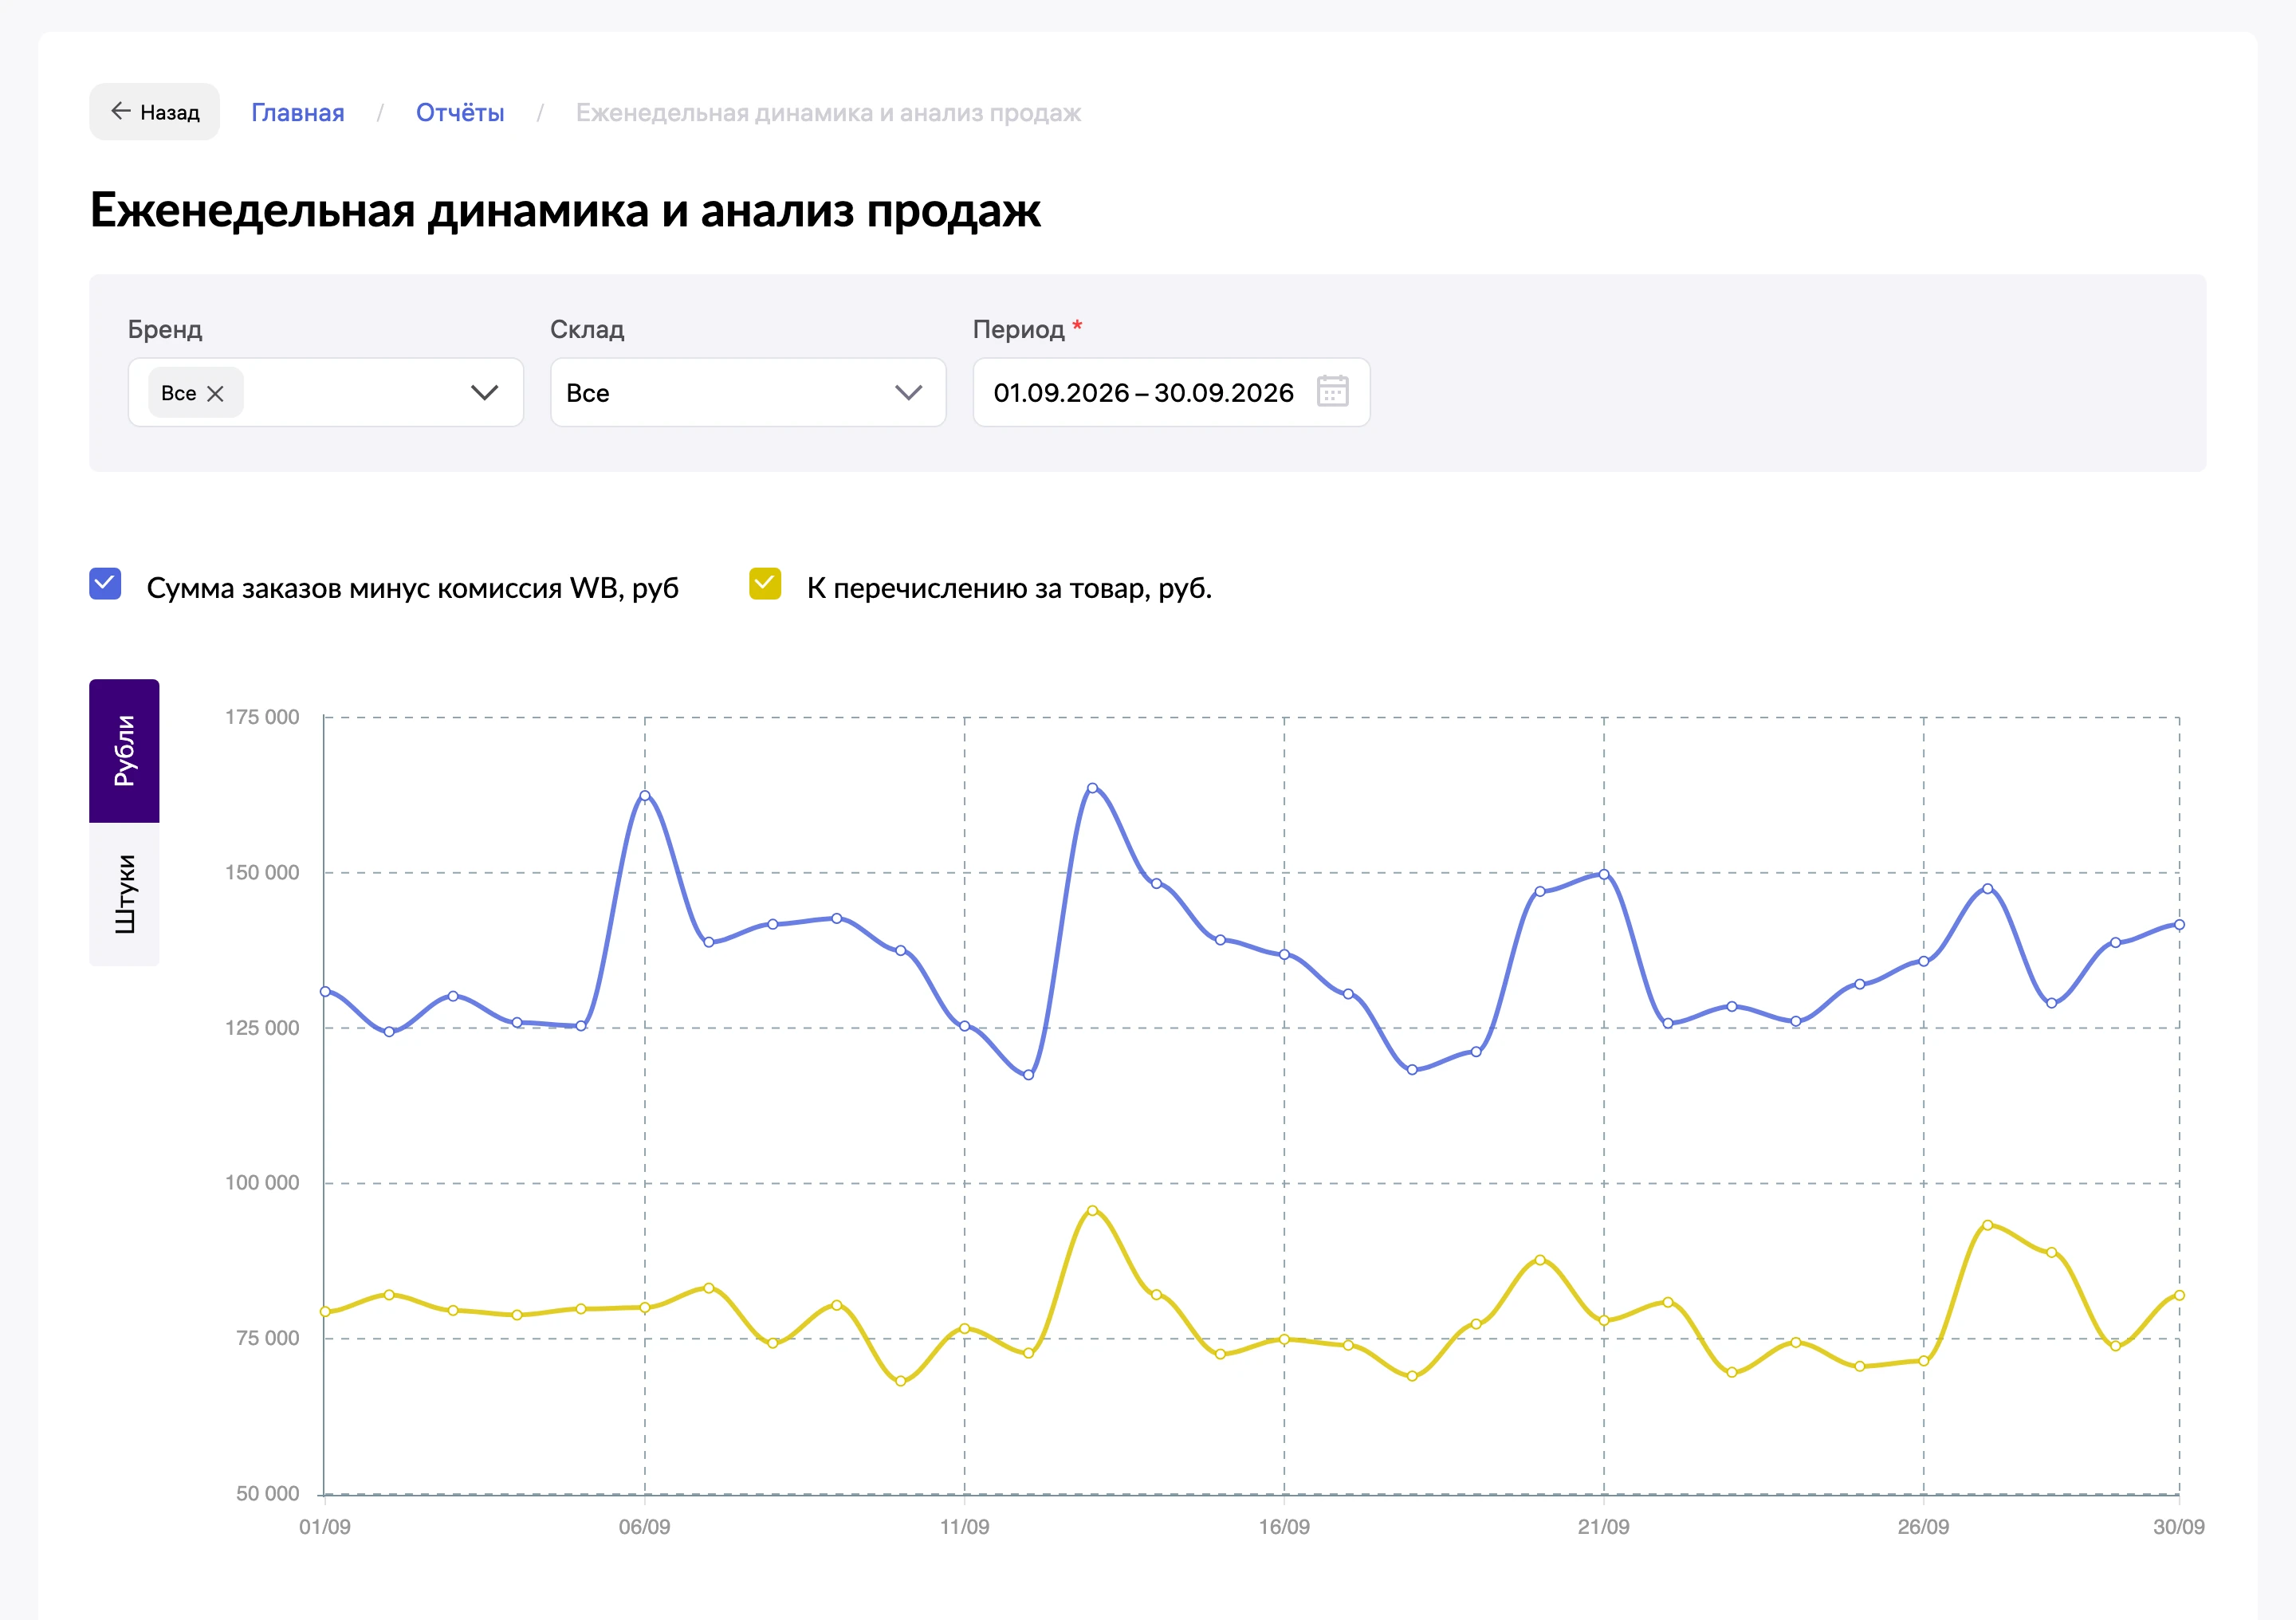This screenshot has width=2296, height=1620.
Task: Switch to the Рубли tab
Action: click(x=124, y=751)
